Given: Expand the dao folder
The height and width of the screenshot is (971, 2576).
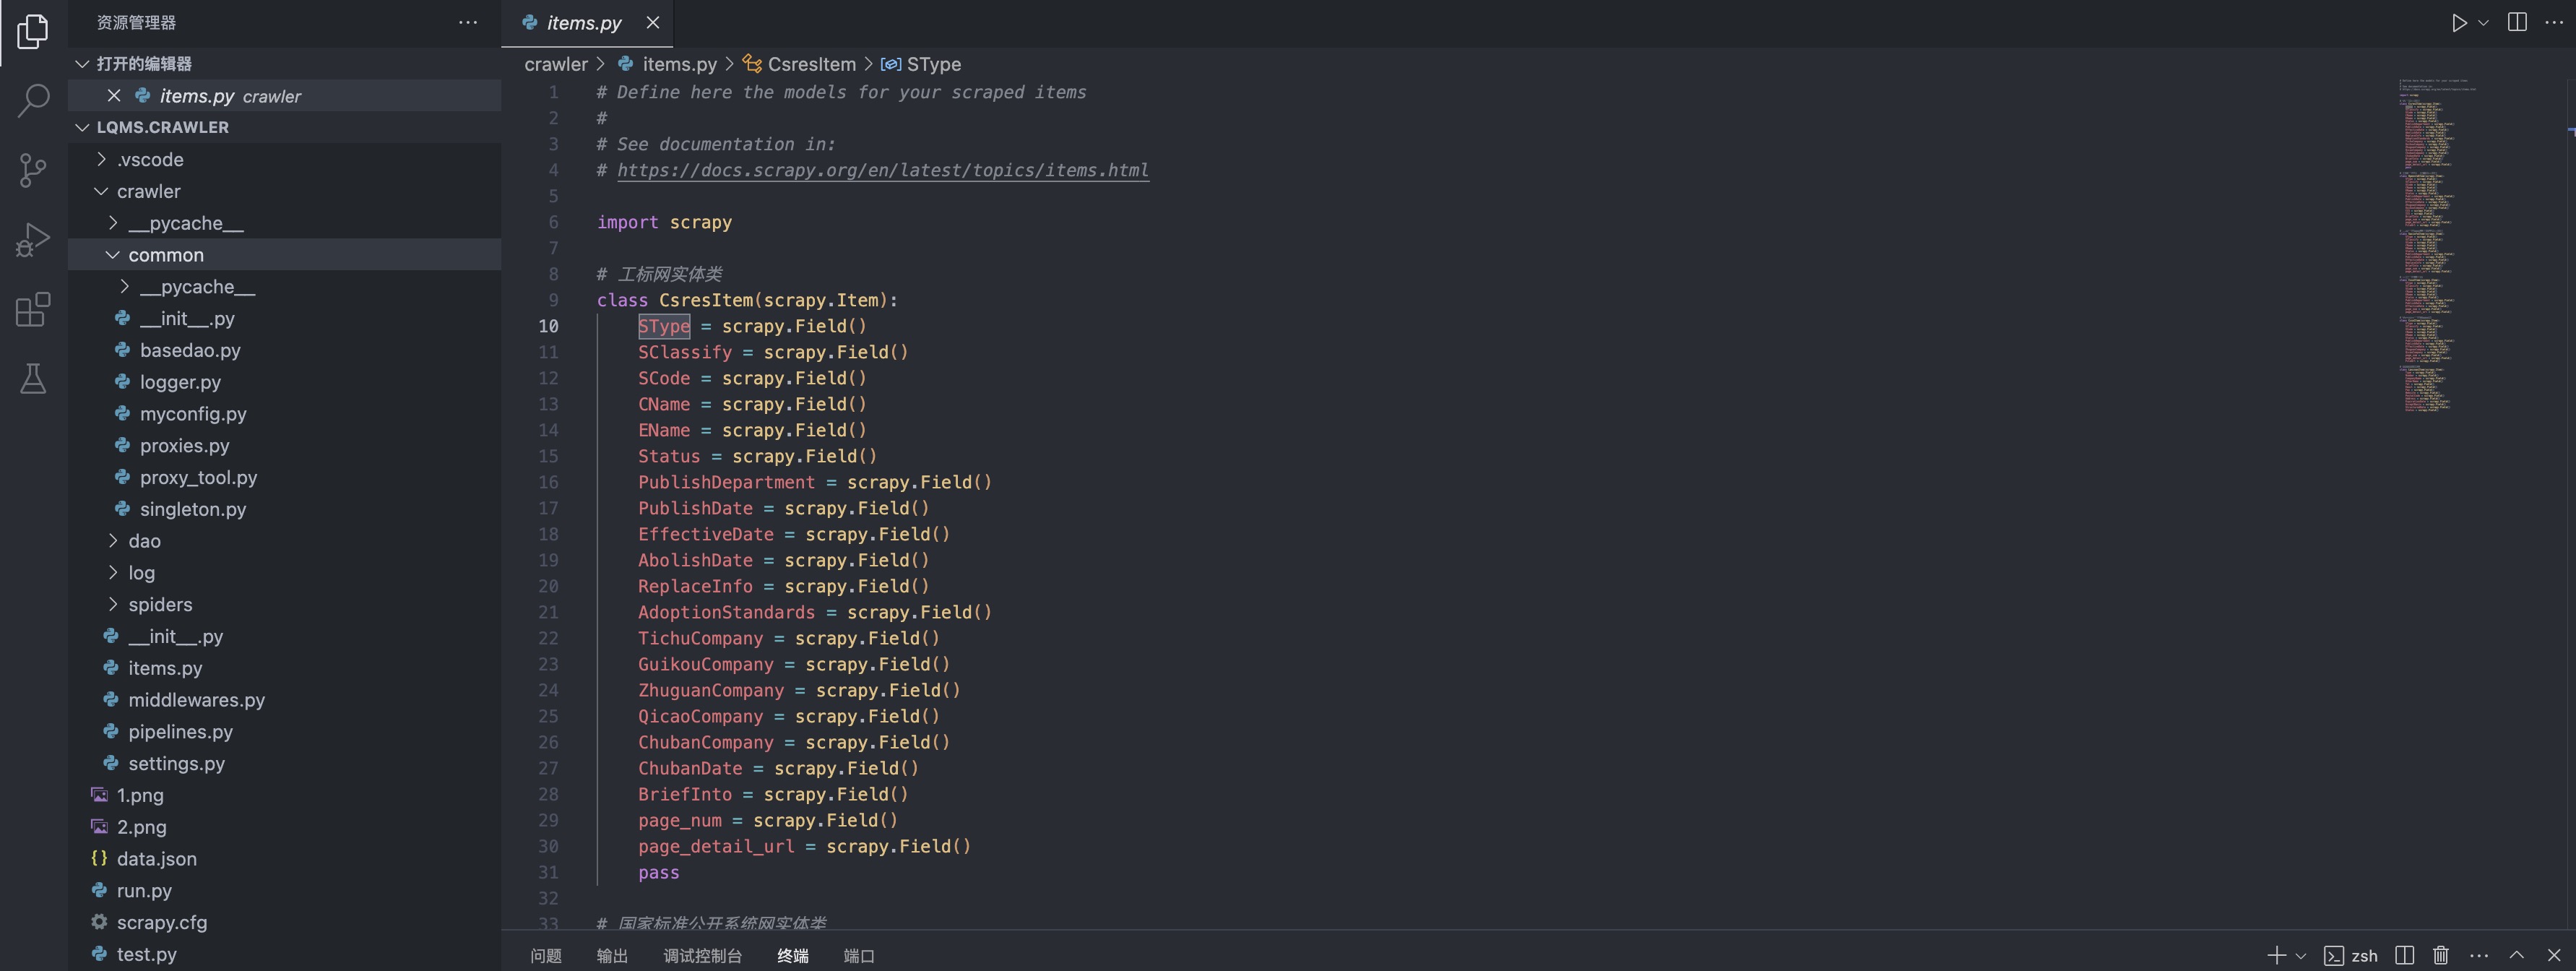Looking at the screenshot, I should click(285, 541).
